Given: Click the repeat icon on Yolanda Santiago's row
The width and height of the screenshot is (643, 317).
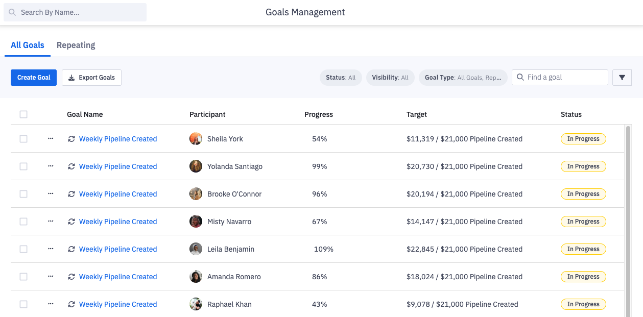Looking at the screenshot, I should point(72,166).
